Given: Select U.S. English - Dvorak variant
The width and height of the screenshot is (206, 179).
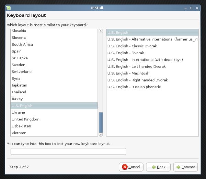Looking at the screenshot, I should (152, 53).
